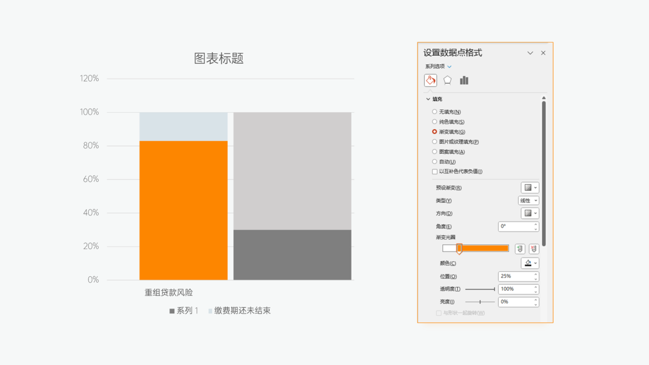Switch to the Series Options chart icon
Image resolution: width=649 pixels, height=365 pixels.
[x=463, y=80]
